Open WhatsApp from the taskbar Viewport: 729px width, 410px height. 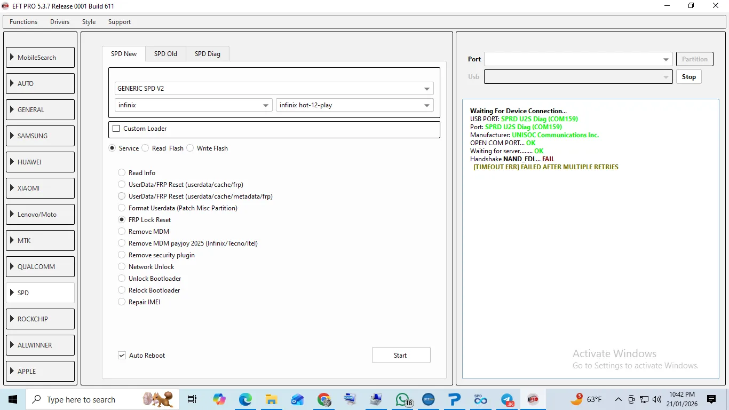403,399
